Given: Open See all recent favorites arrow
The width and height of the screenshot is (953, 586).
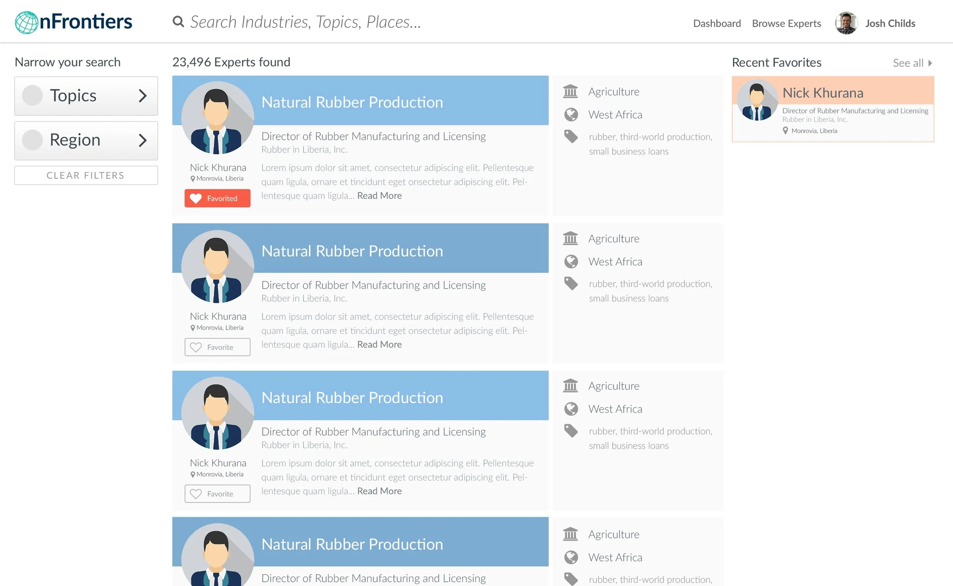Looking at the screenshot, I should point(929,63).
